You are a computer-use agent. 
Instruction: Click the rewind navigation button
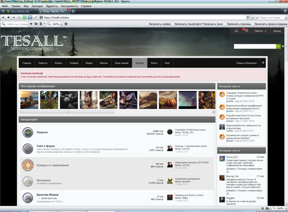click(3, 18)
